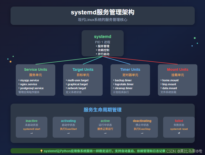205x155 pixels.
Task: Click home.mount list entry
Action: tap(169, 80)
